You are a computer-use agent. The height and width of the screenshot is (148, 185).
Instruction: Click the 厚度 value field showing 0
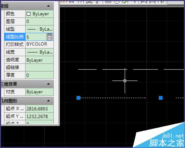click(39, 75)
